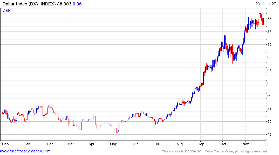Viewport: 279px width, 155px height.
Task: Click the 84 price axis label
Action: click(x=269, y=70)
